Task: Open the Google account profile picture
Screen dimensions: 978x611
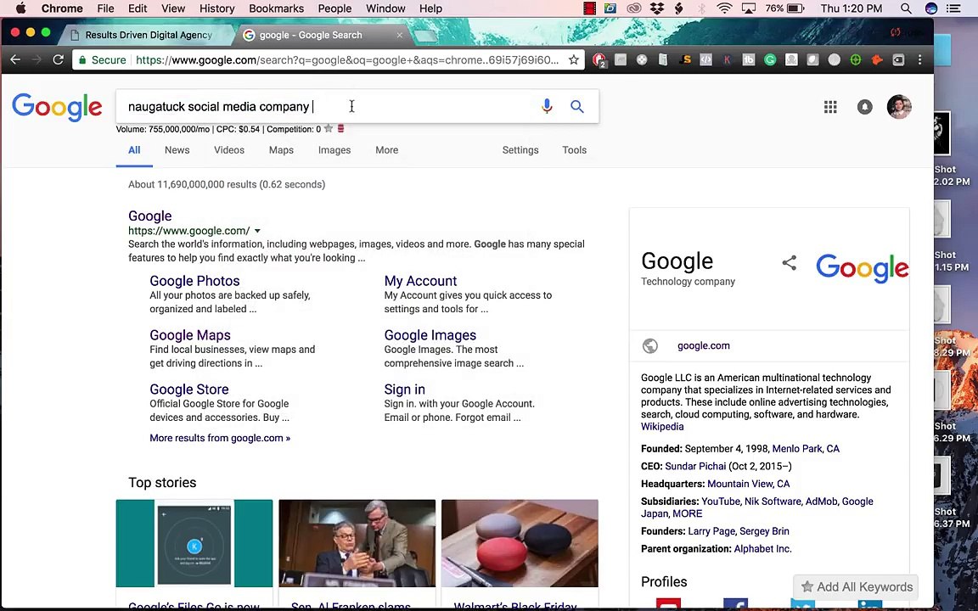Action: (x=899, y=107)
